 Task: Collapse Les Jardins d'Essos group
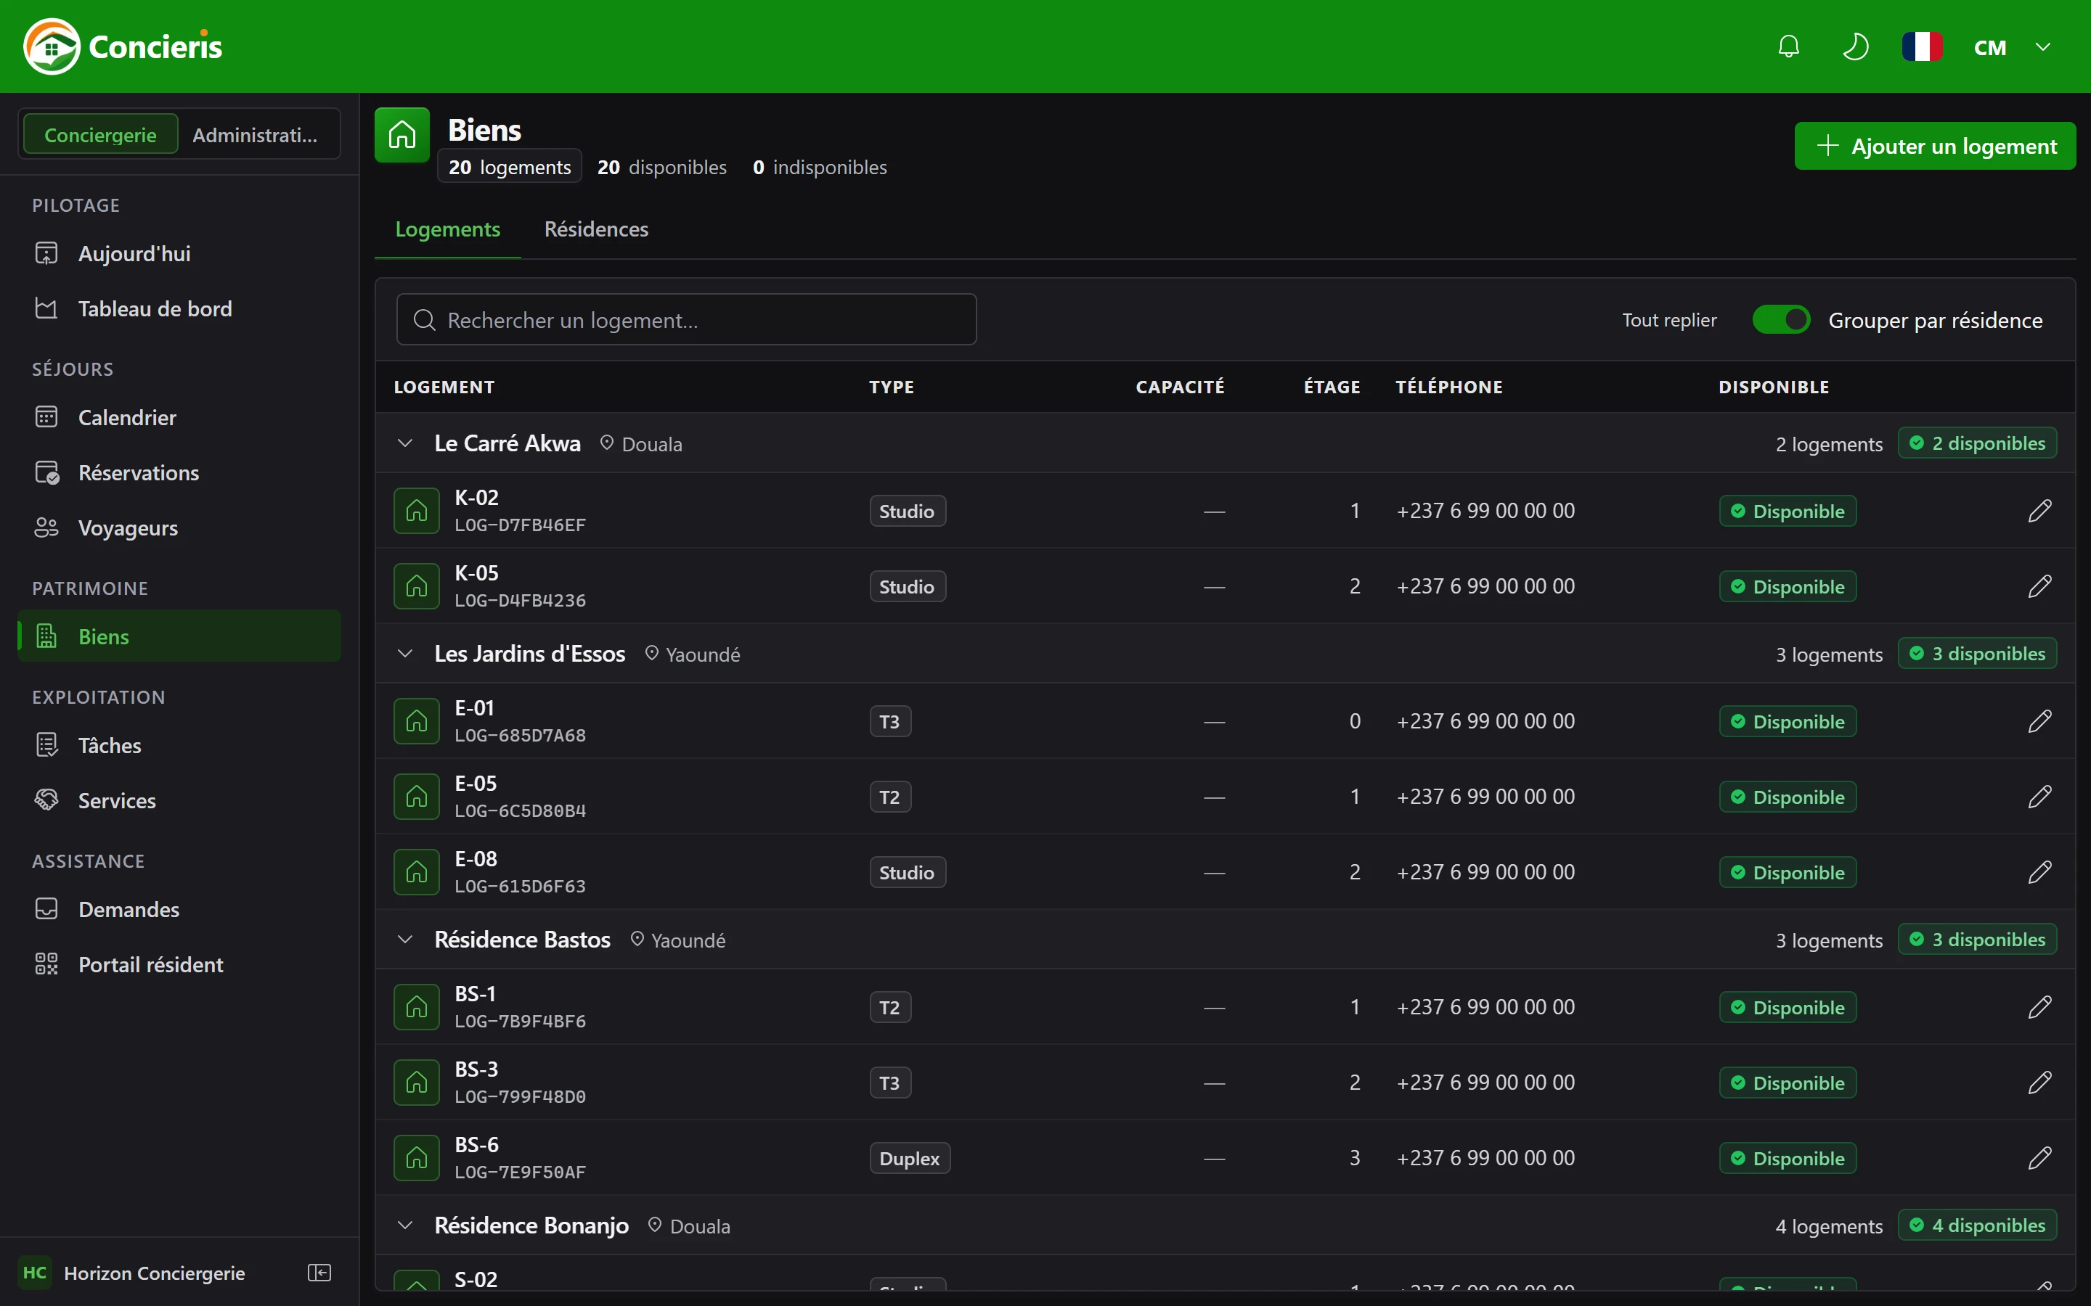pos(404,654)
